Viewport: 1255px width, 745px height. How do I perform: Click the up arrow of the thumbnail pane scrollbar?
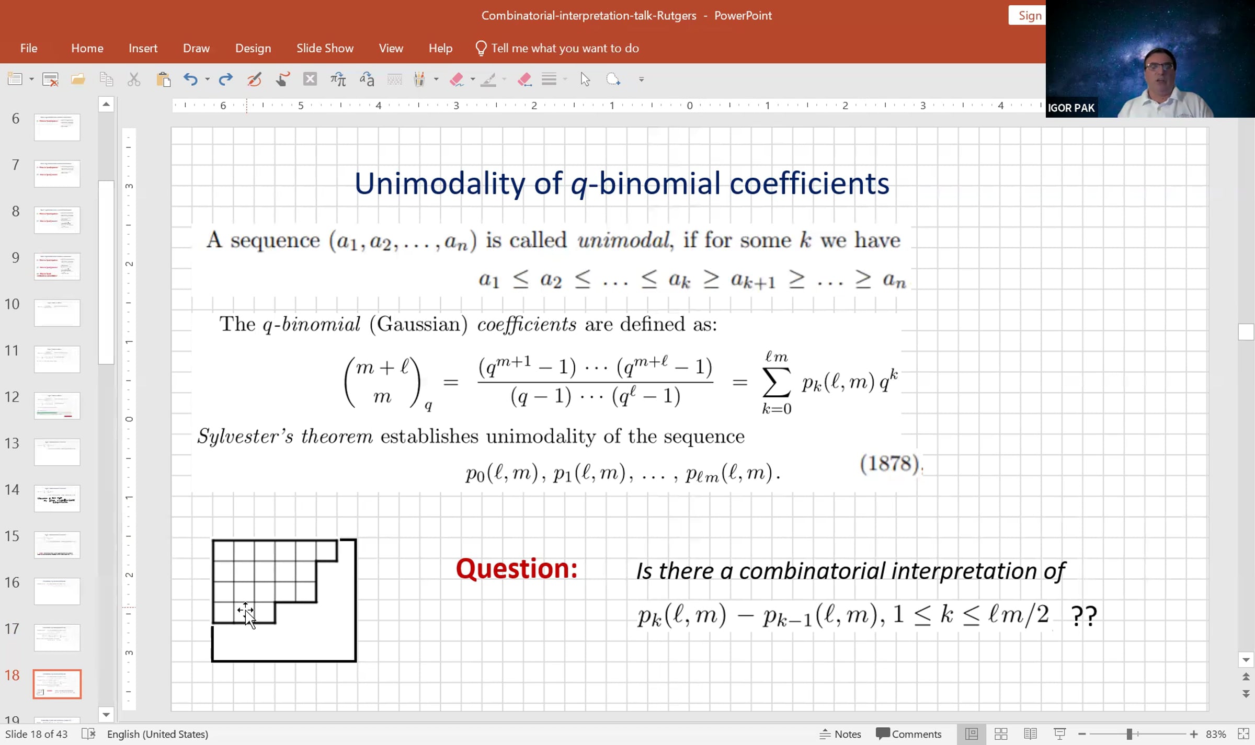tap(106, 104)
